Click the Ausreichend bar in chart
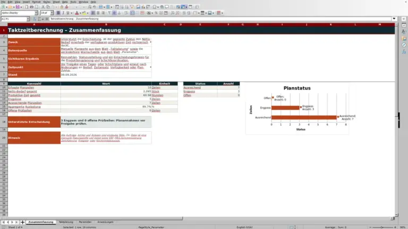This screenshot has height=229, width=408. pyautogui.click(x=304, y=117)
